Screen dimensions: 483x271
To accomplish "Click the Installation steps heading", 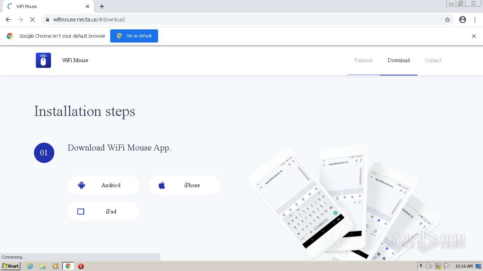I will click(85, 111).
